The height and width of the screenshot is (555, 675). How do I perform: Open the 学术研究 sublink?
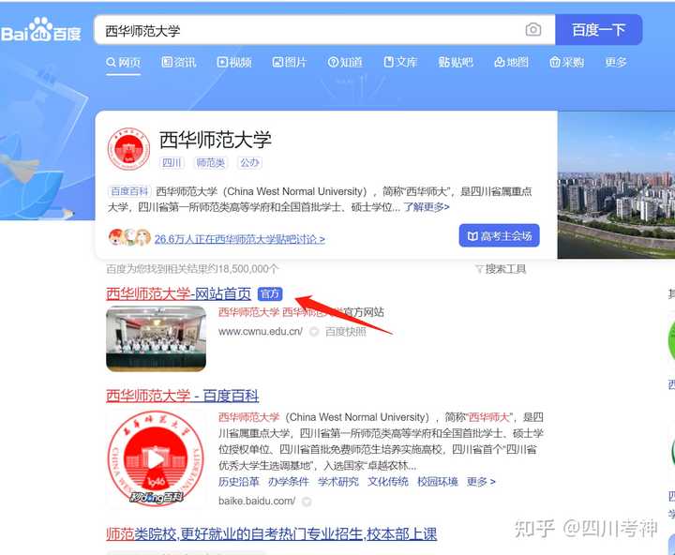337,482
